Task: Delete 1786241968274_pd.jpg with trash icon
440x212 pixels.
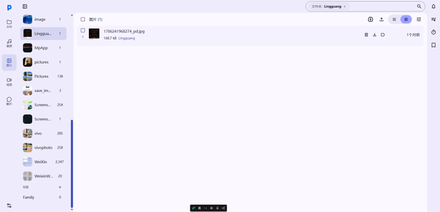Action: (366, 35)
